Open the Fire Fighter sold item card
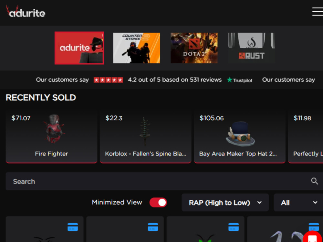The height and width of the screenshot is (242, 323). 51,136
